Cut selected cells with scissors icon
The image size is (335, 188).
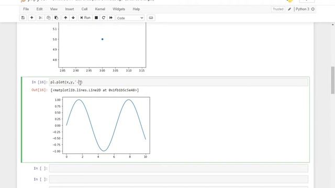coord(40,18)
